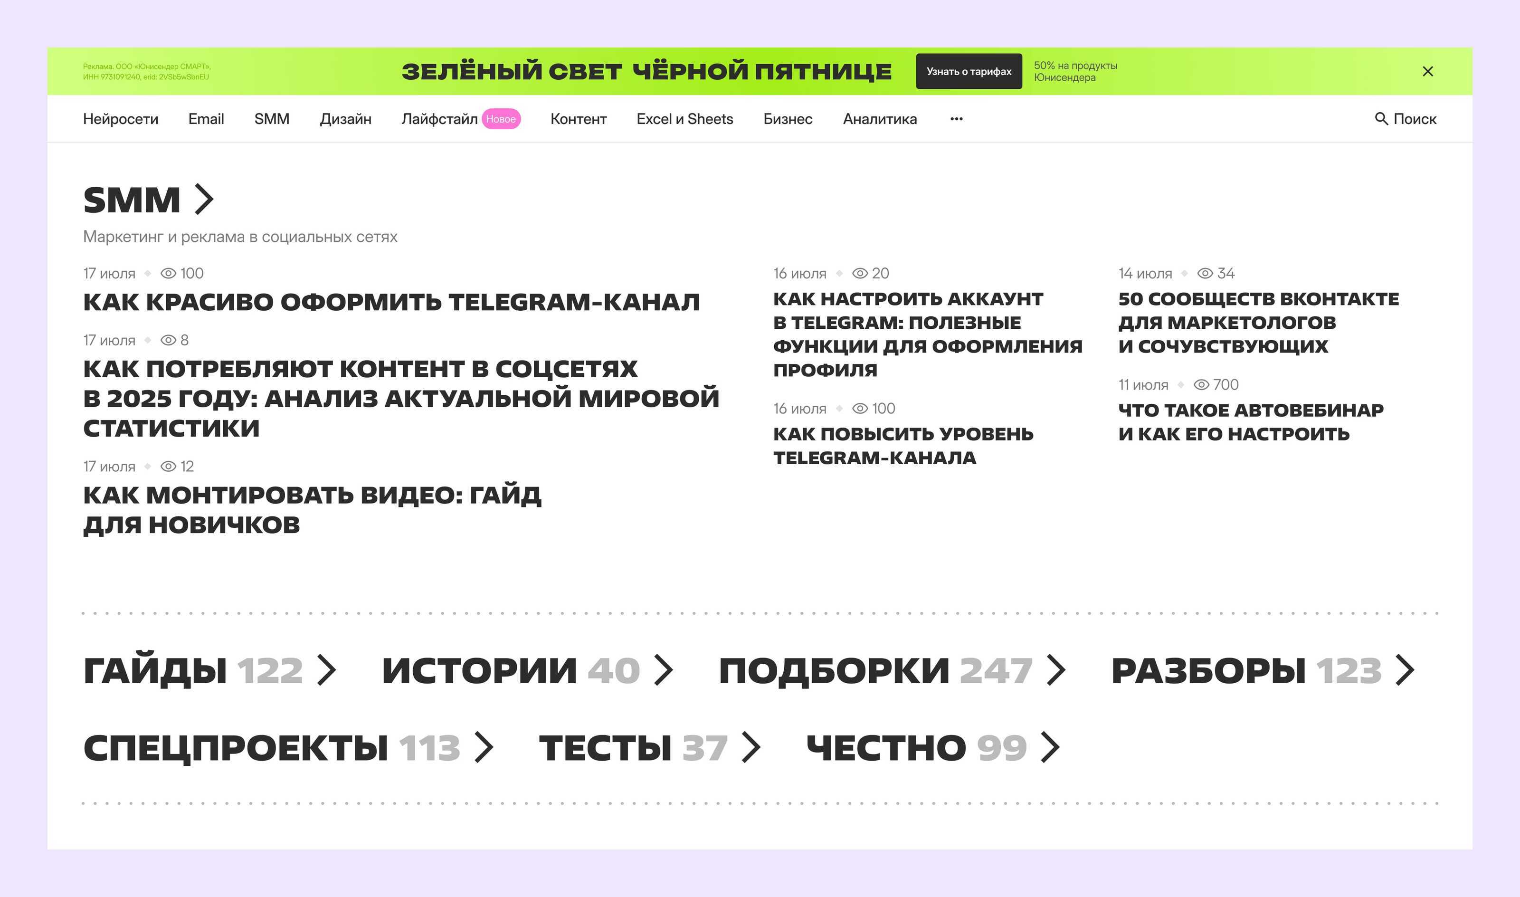Click the arrow beside Истории 40
This screenshot has height=897, width=1520.
(664, 670)
